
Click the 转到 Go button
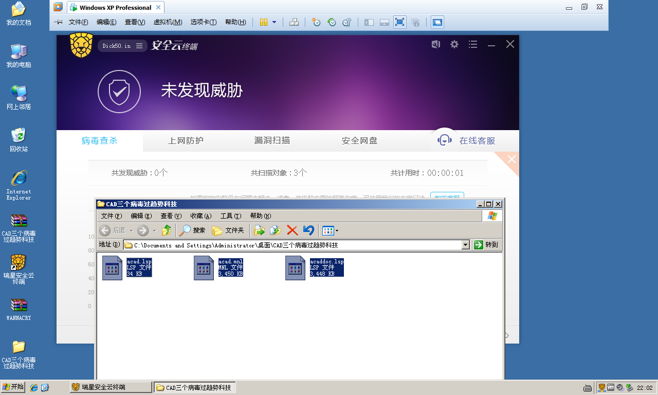(486, 245)
